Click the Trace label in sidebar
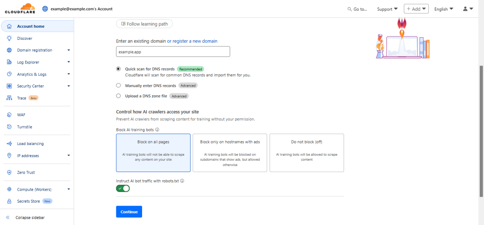Screen dimensions: 484x225 click(x=22, y=98)
